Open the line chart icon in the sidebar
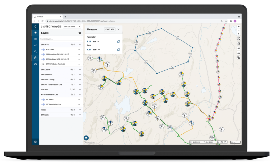 point(35,45)
